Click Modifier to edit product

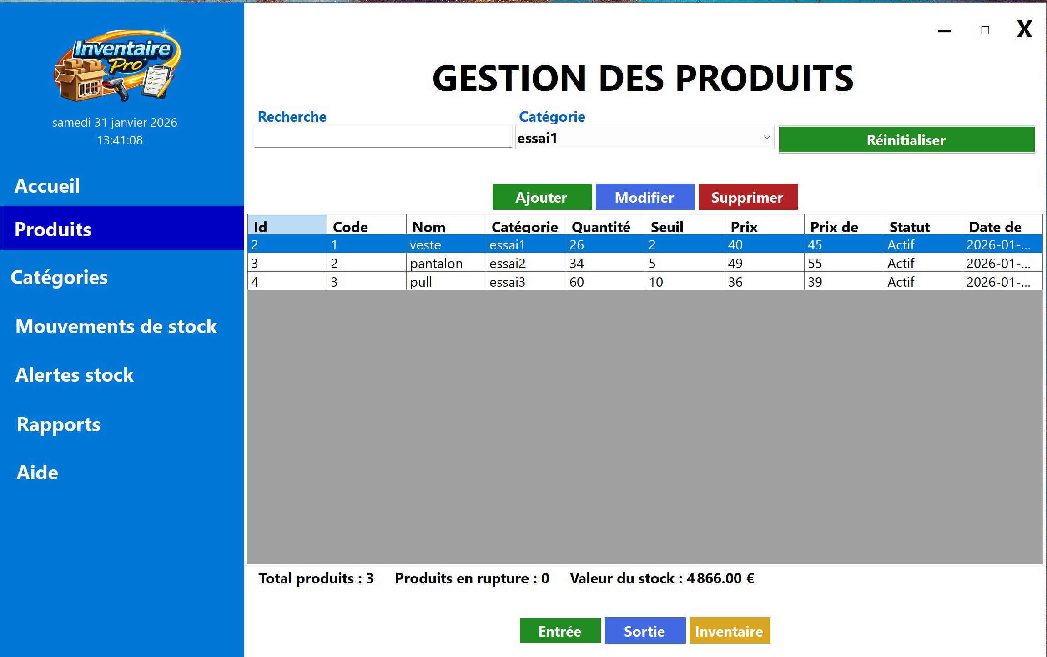click(x=644, y=197)
